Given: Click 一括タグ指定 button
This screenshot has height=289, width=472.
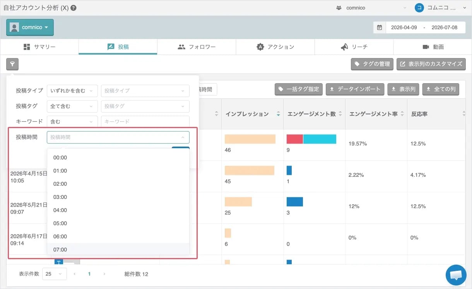Looking at the screenshot, I should (299, 89).
